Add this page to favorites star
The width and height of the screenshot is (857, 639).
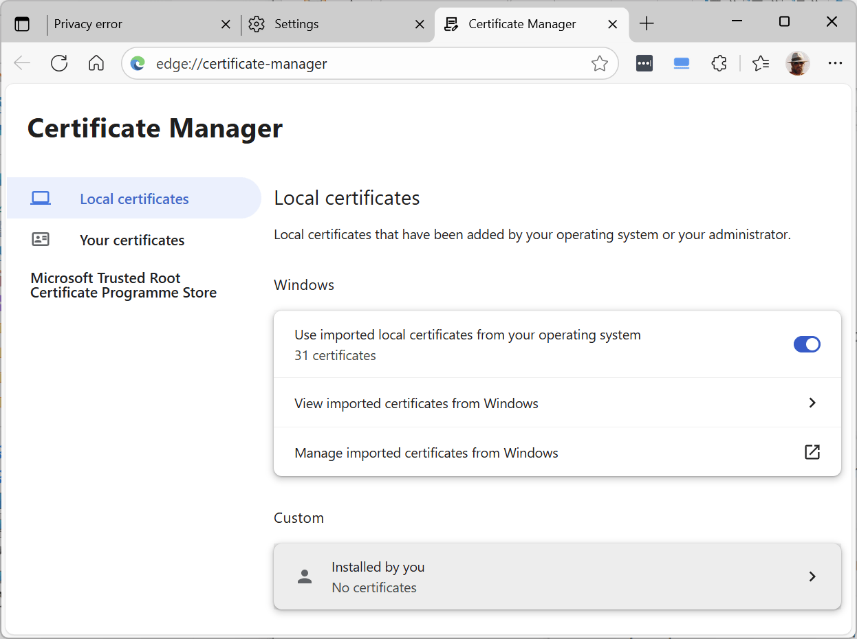[x=599, y=64]
